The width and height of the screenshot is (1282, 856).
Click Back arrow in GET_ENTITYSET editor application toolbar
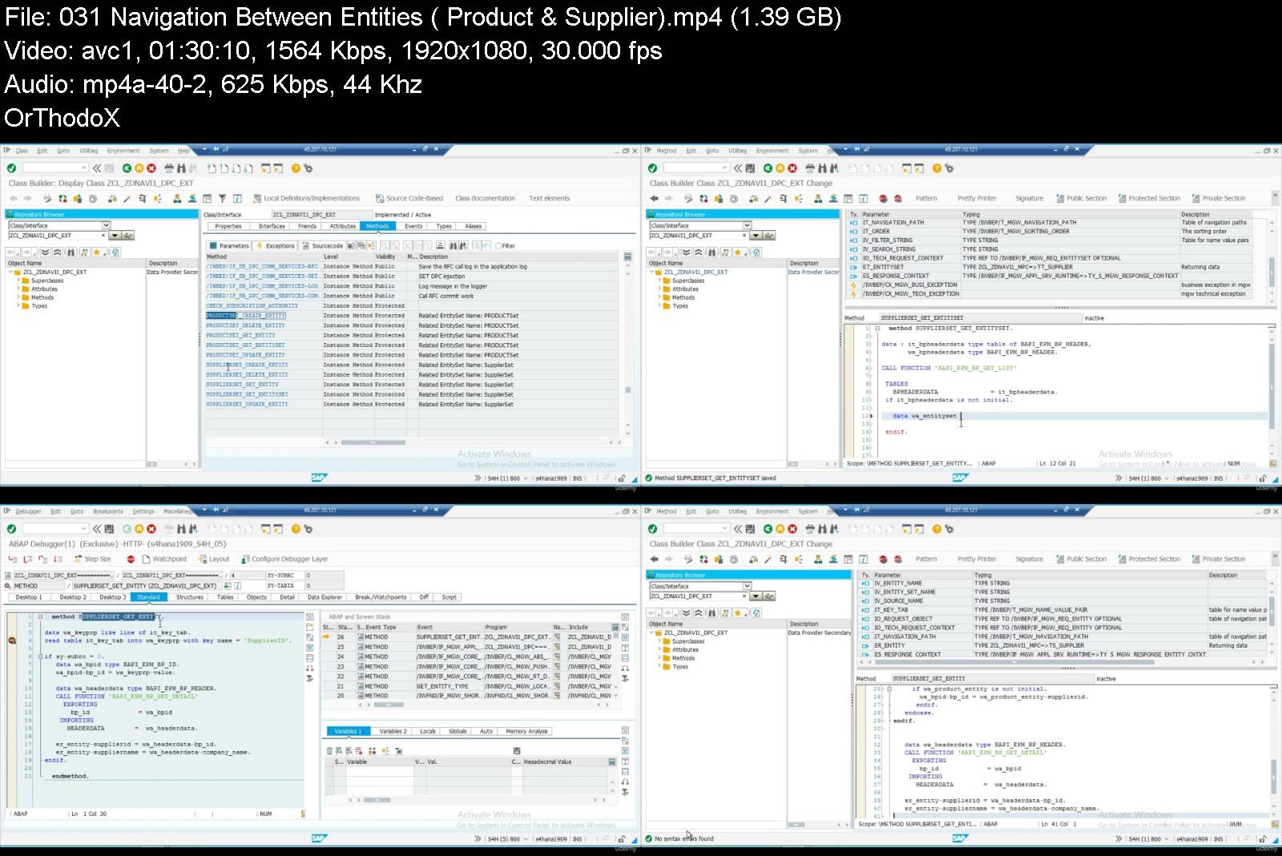pyautogui.click(x=654, y=199)
